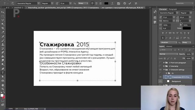Show the Point and paragraph group

161,63
